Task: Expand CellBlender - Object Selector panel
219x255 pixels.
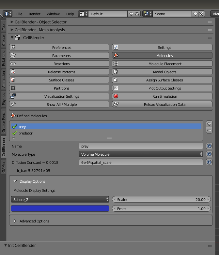Action: [12, 22]
